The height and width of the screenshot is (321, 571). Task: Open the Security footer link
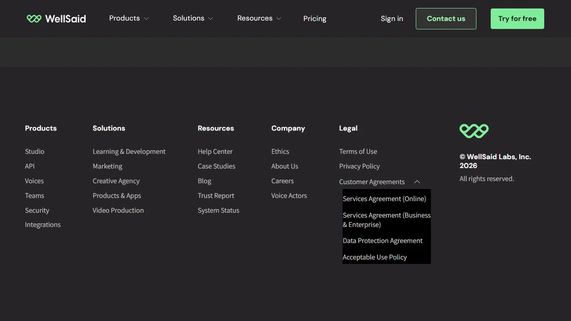point(37,210)
